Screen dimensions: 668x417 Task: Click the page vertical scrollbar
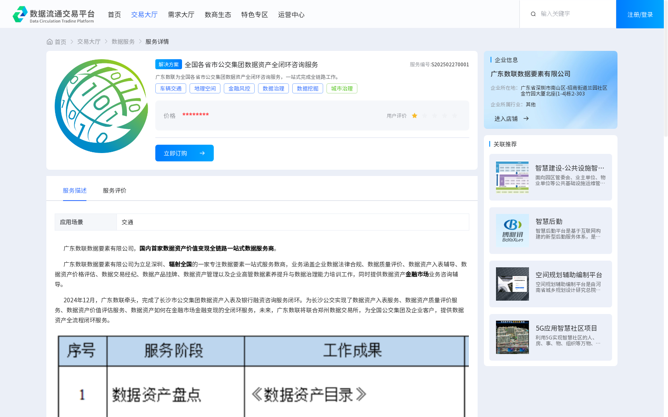coord(666,69)
